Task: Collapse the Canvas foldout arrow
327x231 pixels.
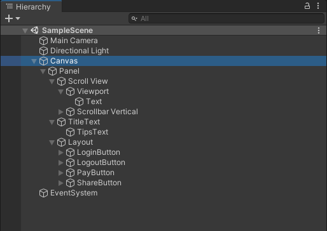Action: point(34,62)
